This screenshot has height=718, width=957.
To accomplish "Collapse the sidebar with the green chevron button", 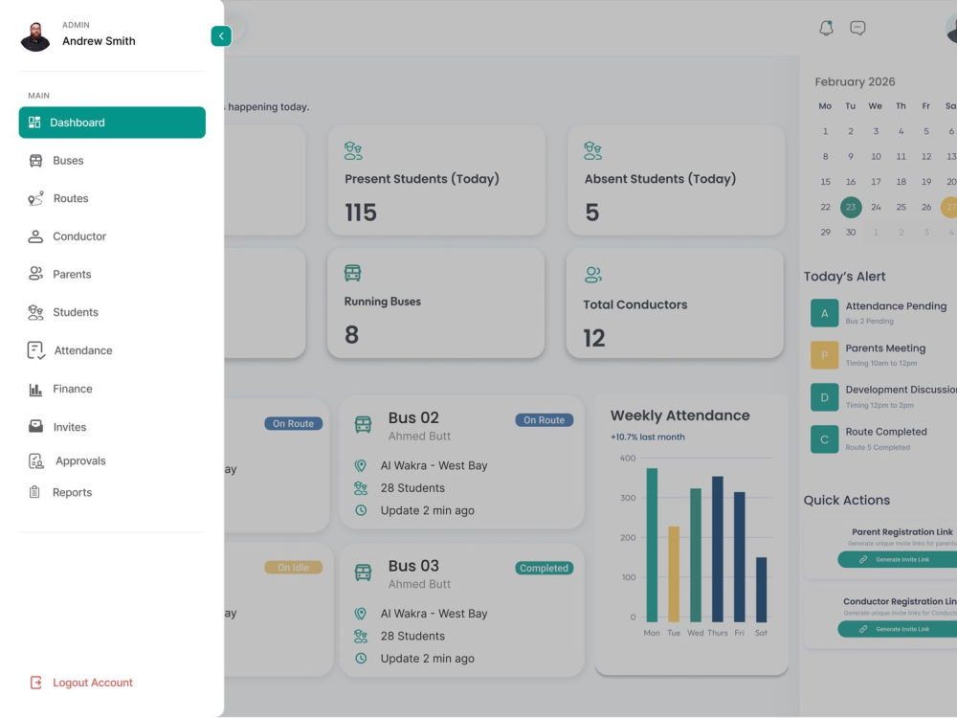I will point(221,36).
